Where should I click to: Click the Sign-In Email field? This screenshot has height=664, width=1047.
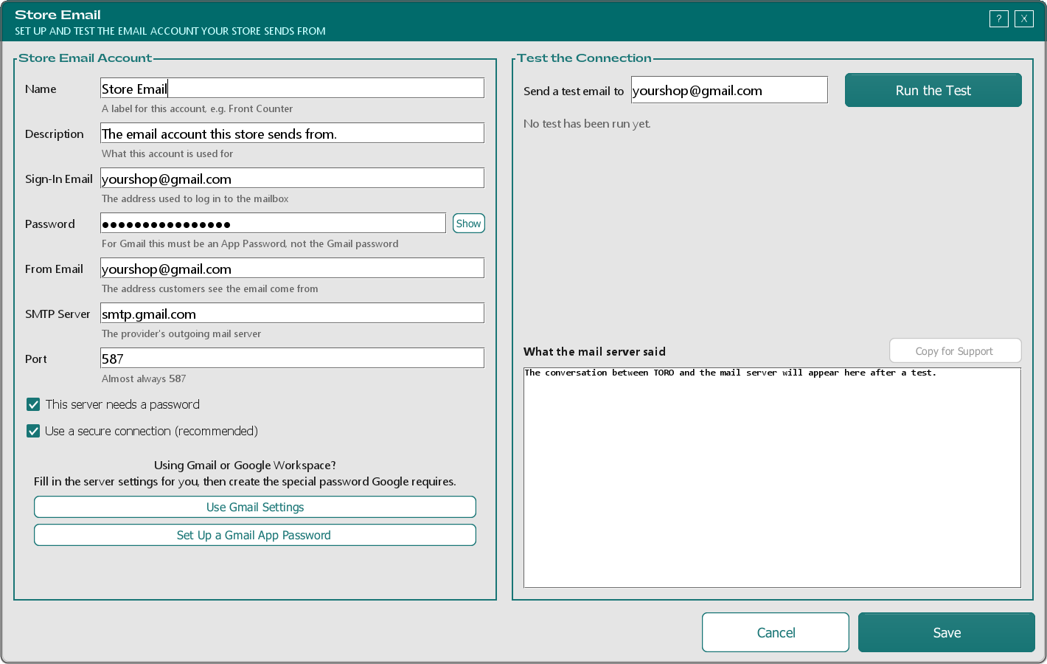(x=292, y=179)
